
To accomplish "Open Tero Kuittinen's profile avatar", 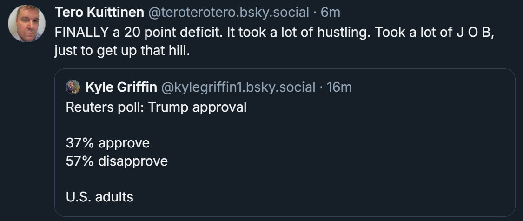I will point(27,23).
